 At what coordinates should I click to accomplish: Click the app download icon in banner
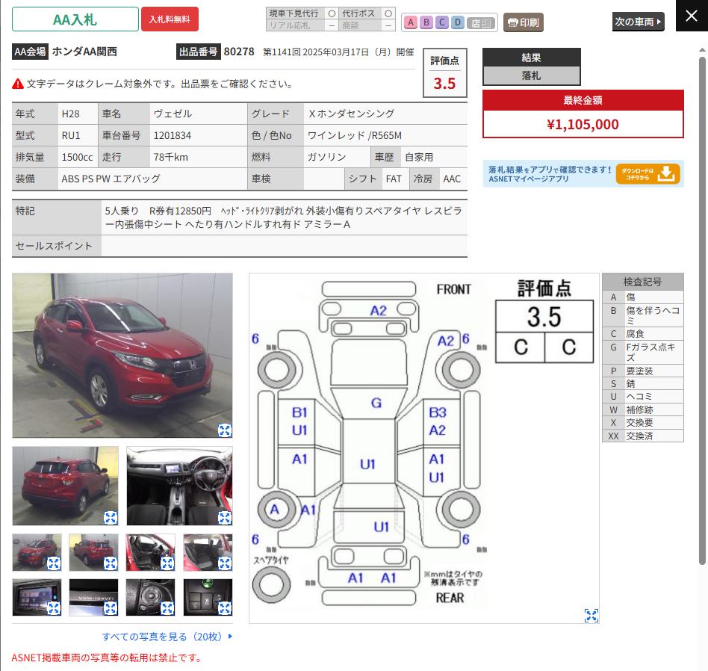click(x=648, y=174)
